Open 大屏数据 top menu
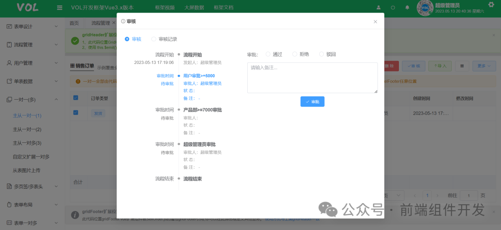 pos(194,8)
